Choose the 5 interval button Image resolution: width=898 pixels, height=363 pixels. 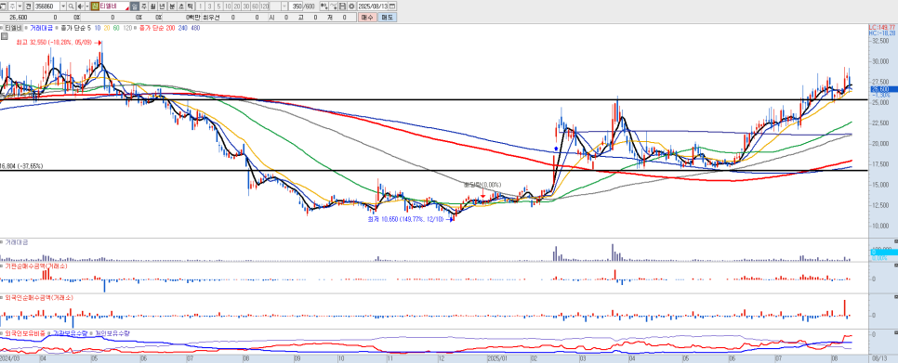(218, 6)
